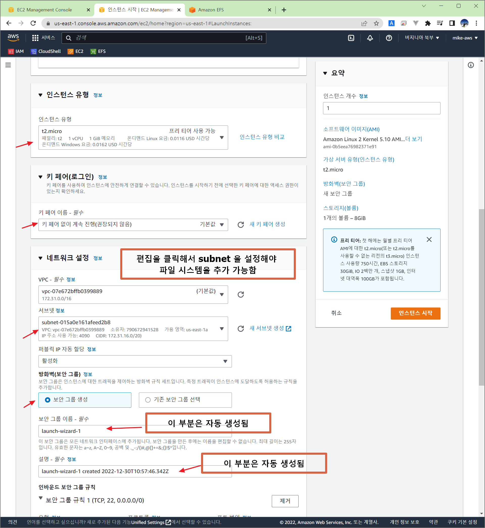Expand the 퍼블릭 IP 자동 할당 dropdown

[x=135, y=361]
